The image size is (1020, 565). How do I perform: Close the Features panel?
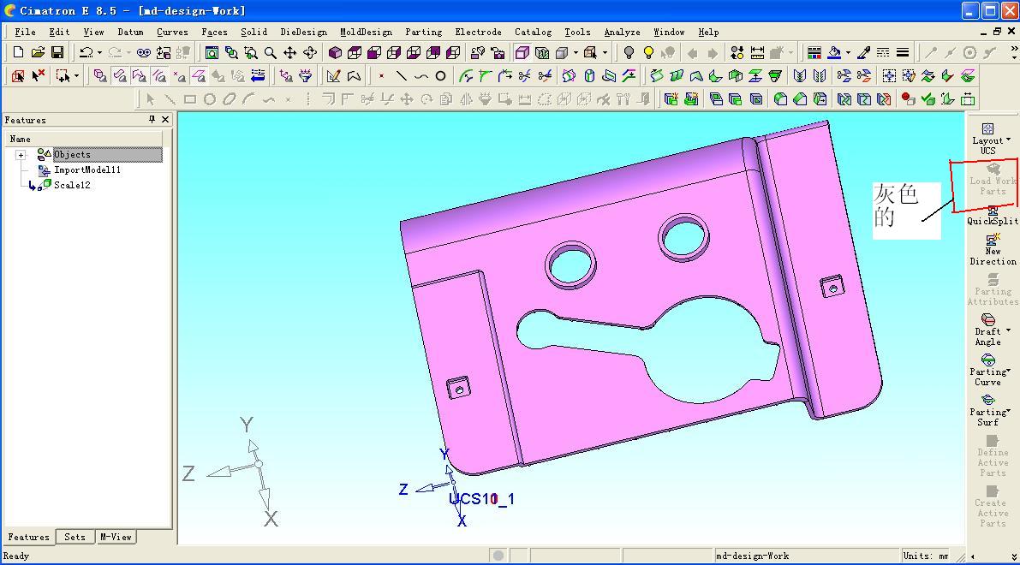165,120
